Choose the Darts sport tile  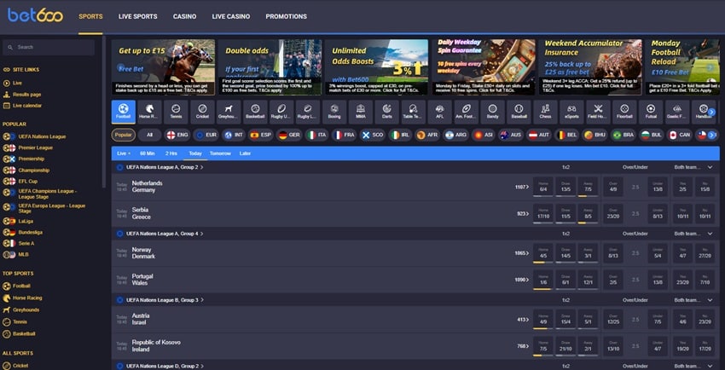(387, 112)
